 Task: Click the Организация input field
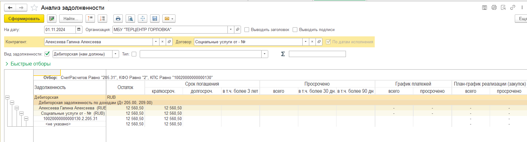(x=170, y=29)
